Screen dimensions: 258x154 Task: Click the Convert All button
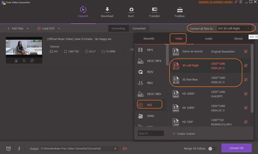click(x=236, y=148)
